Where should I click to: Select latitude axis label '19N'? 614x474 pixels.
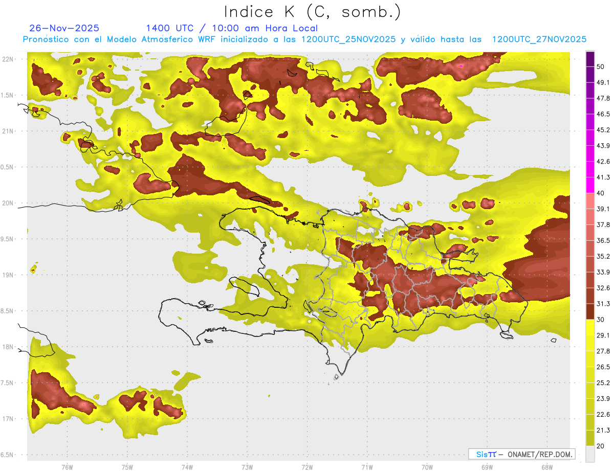[x=8, y=275]
